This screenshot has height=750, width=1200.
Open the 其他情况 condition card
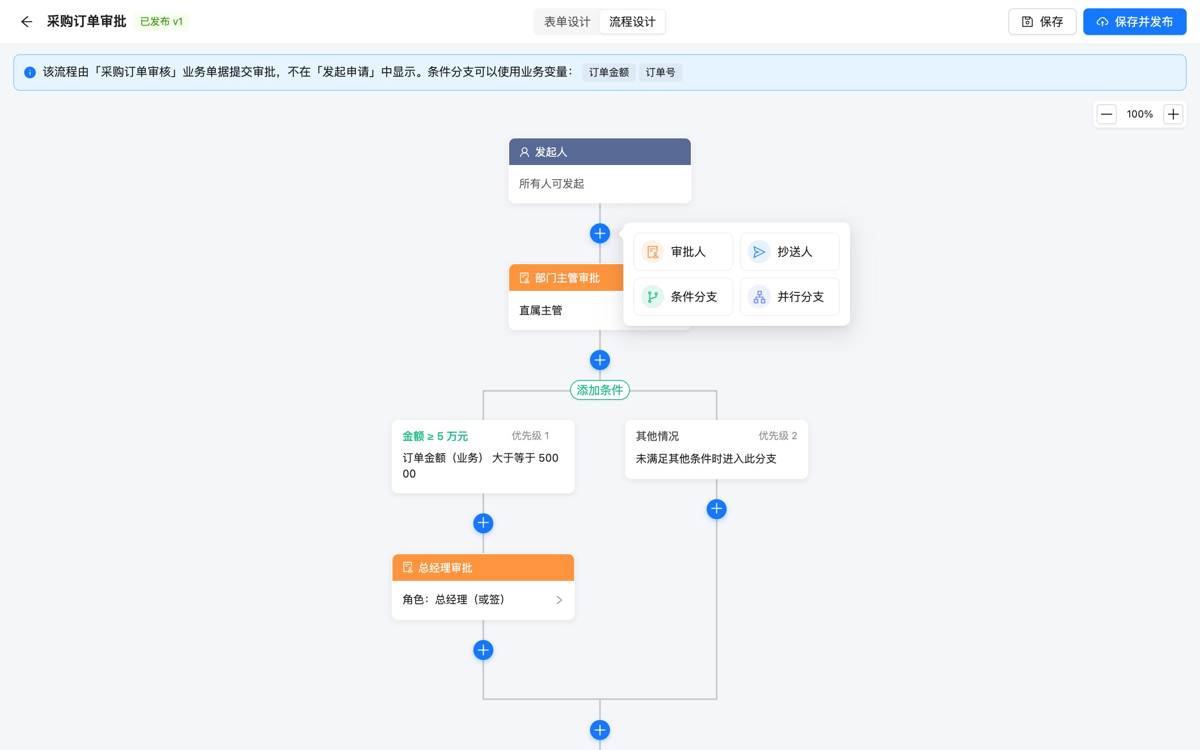tap(717, 450)
